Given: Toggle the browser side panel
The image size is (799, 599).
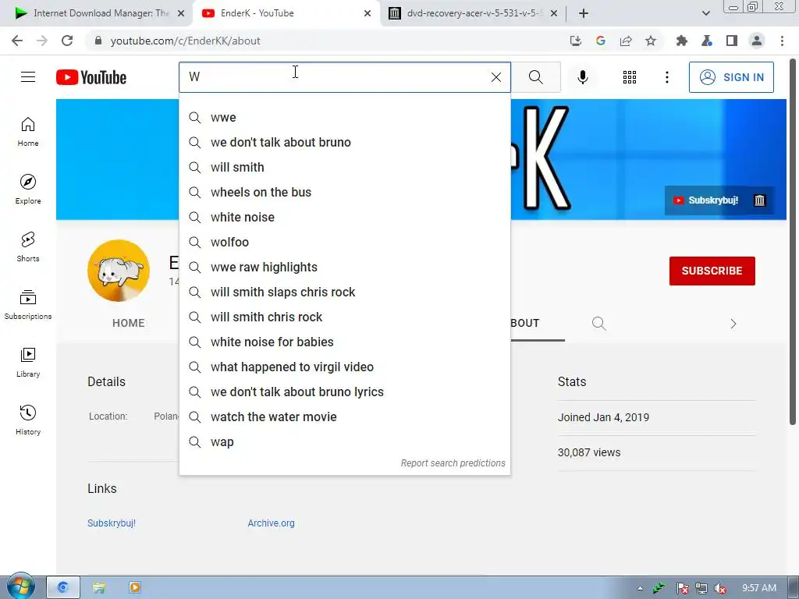Looking at the screenshot, I should [x=732, y=41].
